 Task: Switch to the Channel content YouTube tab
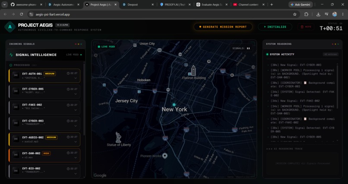point(249,5)
